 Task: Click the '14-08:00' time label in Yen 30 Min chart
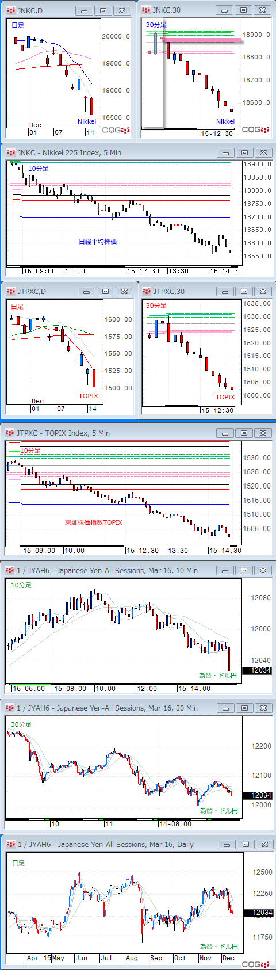[175, 824]
